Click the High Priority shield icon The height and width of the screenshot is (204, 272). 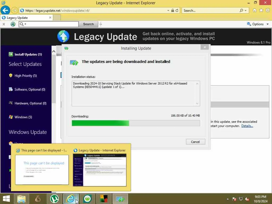point(11,75)
